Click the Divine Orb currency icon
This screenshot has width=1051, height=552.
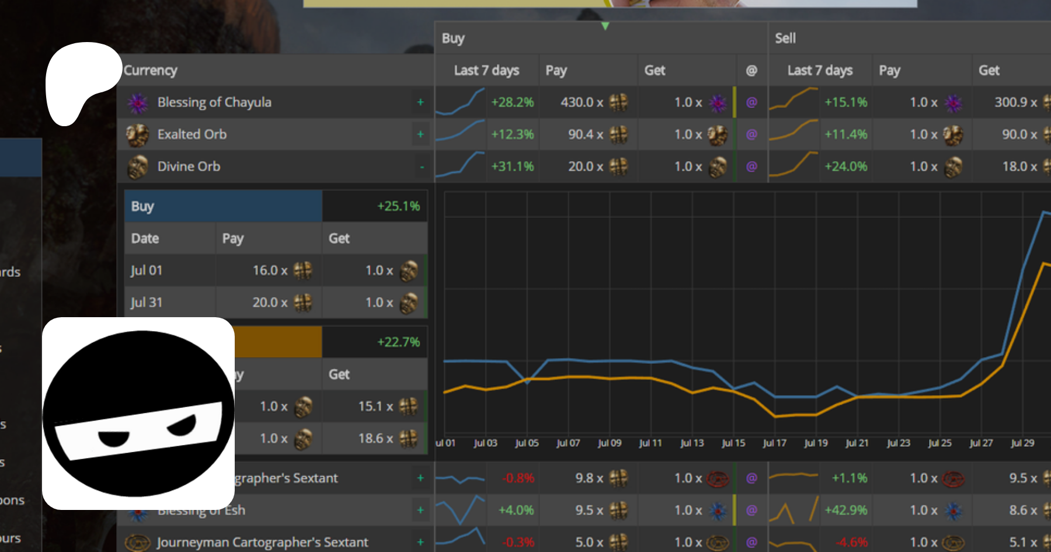point(138,167)
